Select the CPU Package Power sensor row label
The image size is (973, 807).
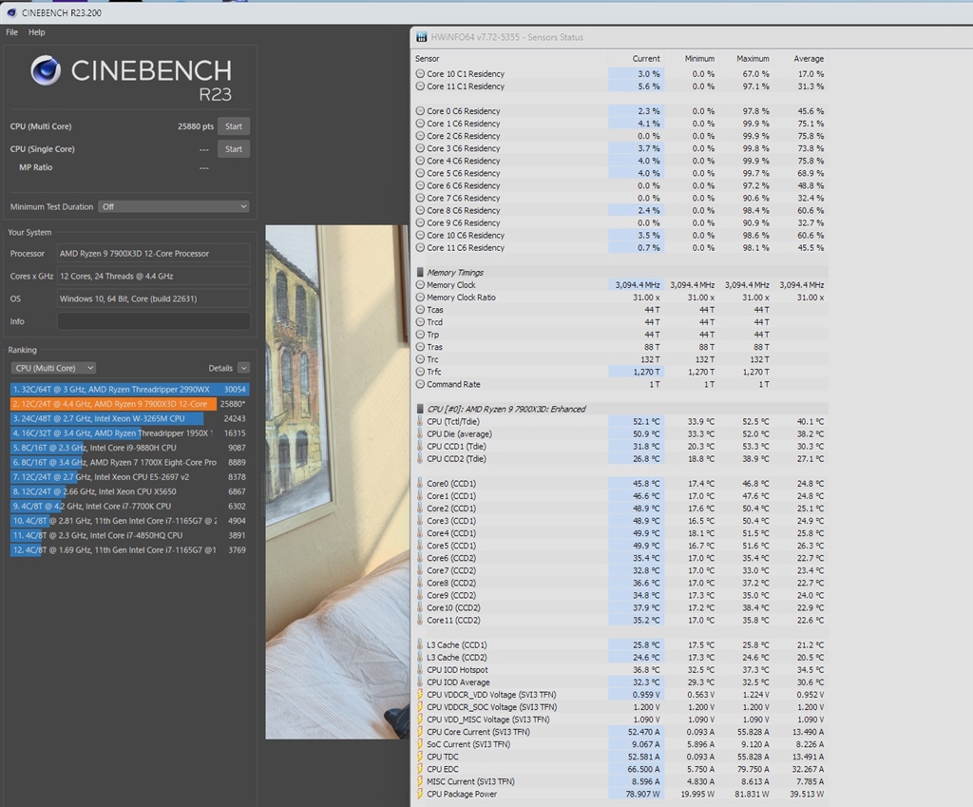[x=462, y=794]
